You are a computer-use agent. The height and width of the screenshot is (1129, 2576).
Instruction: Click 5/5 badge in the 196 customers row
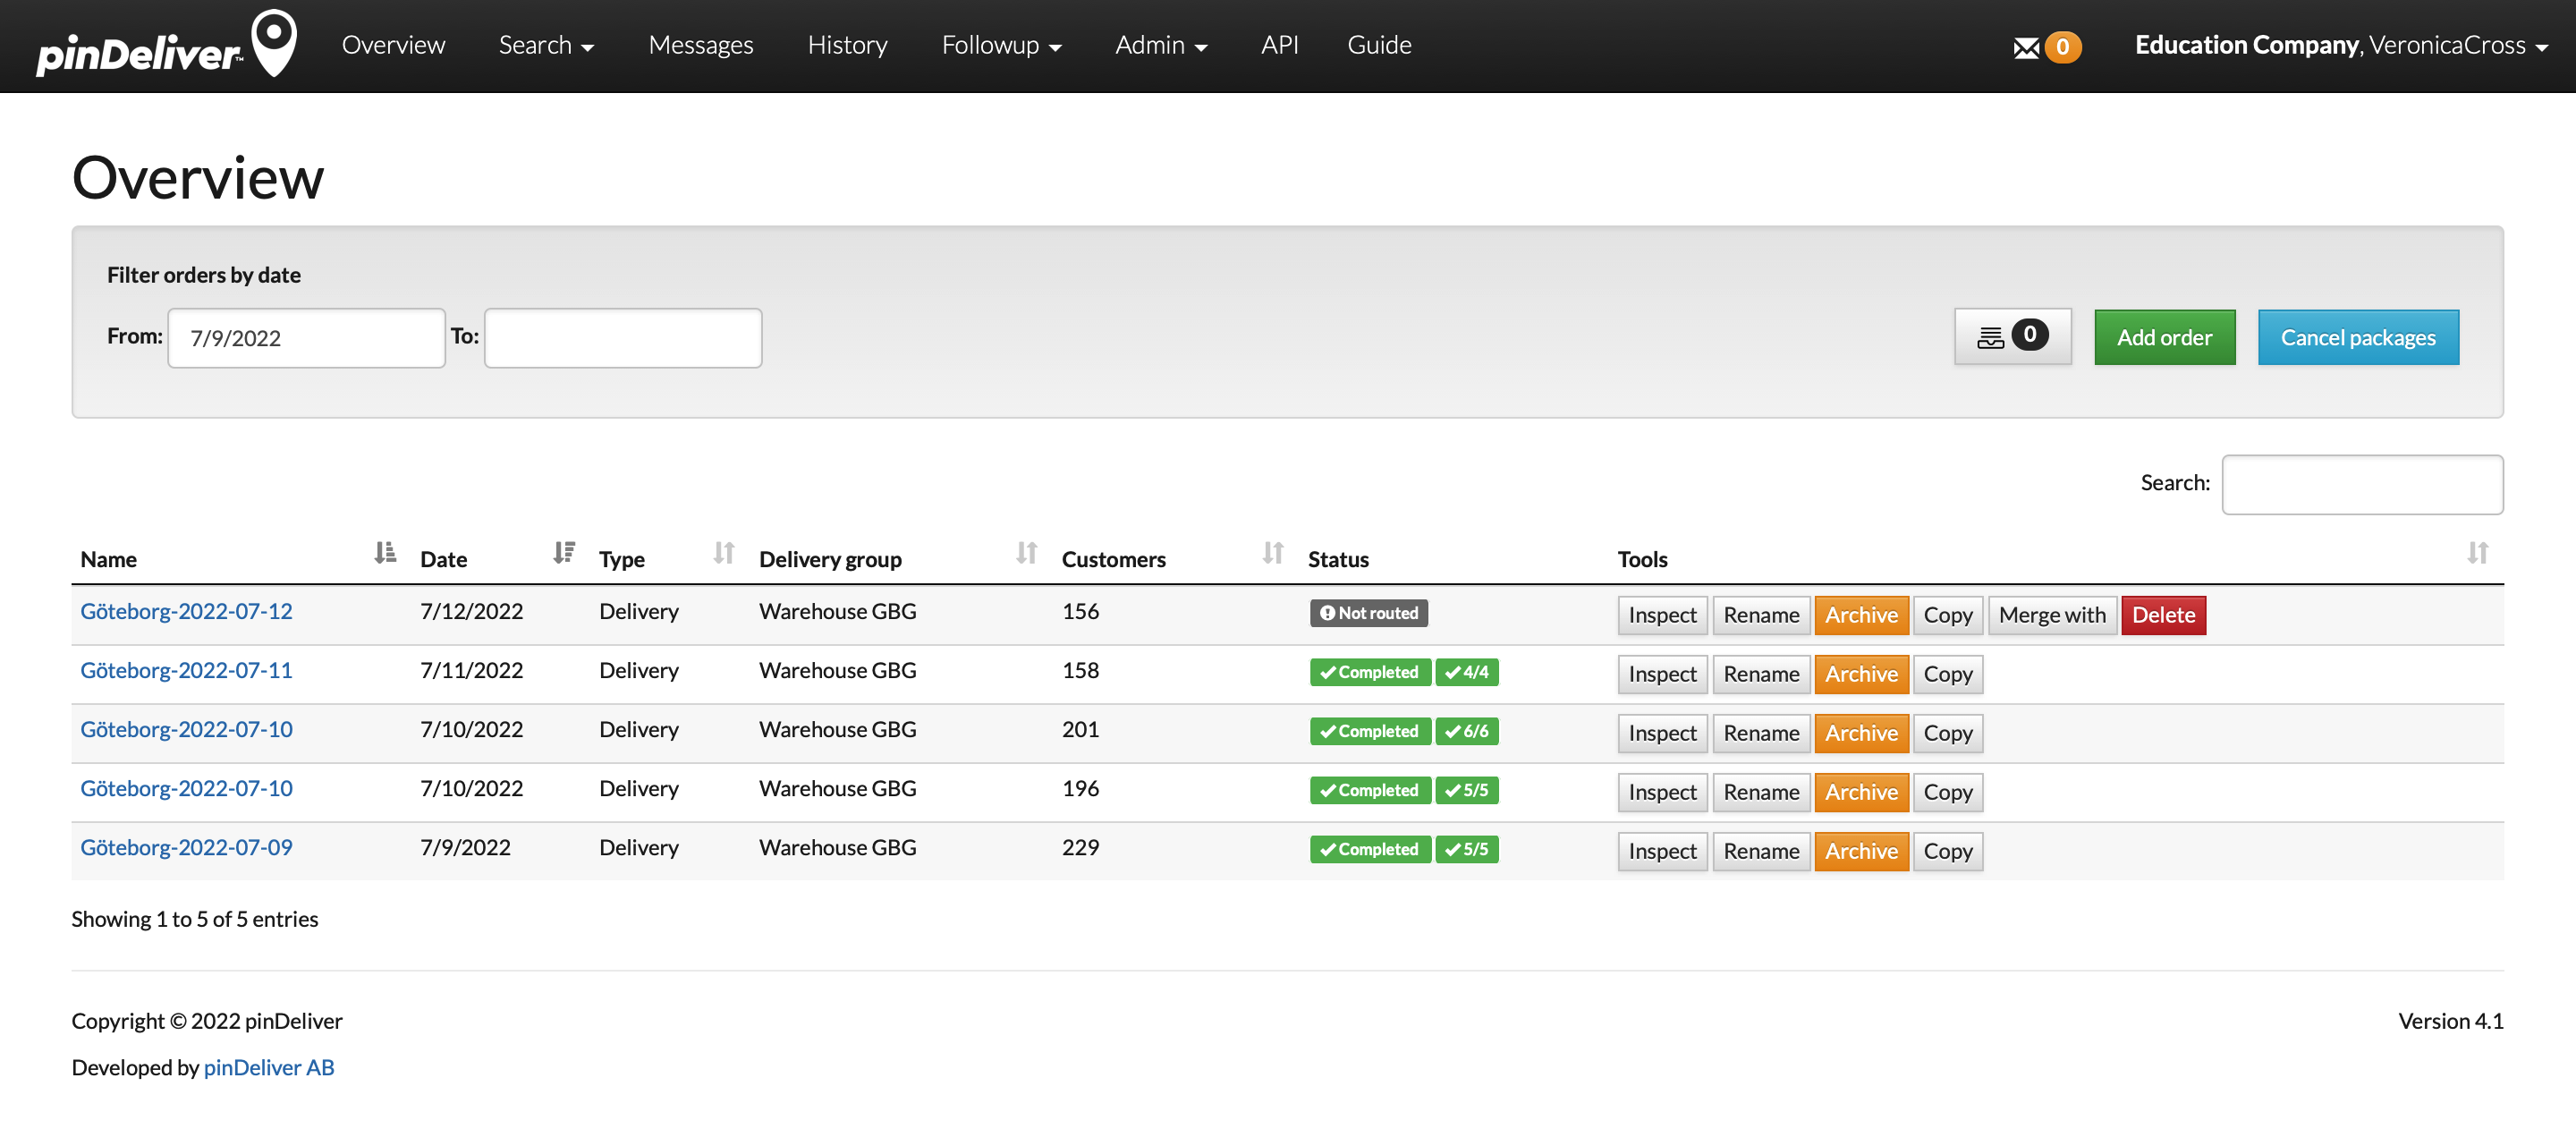(1466, 790)
